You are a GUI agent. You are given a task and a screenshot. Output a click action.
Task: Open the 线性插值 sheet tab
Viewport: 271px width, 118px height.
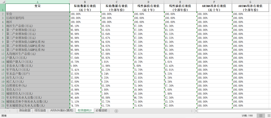tap(40, 110)
